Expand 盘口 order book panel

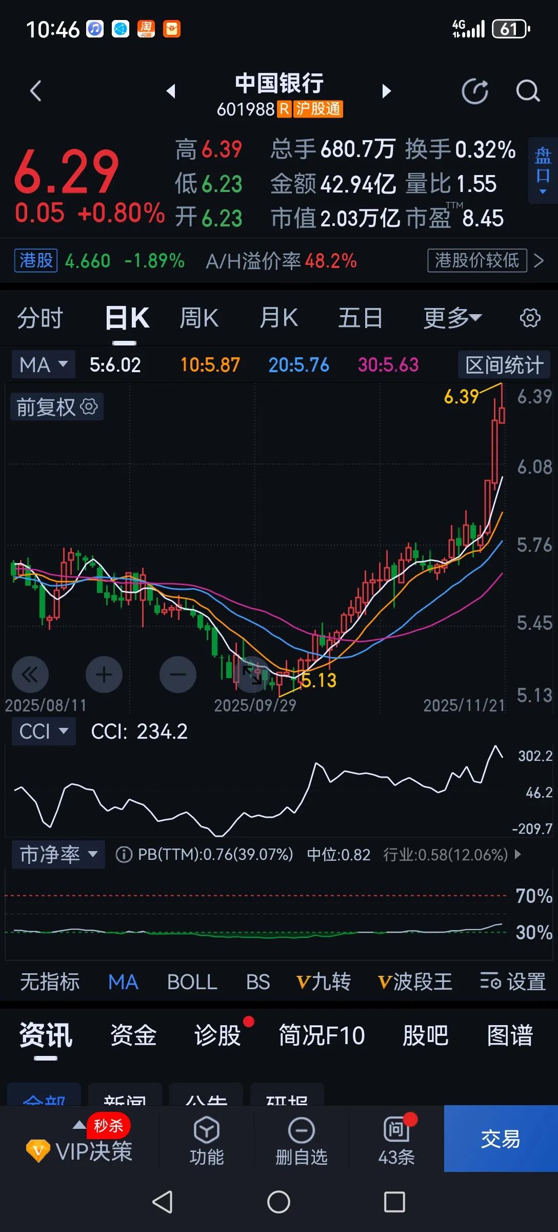pos(543,170)
